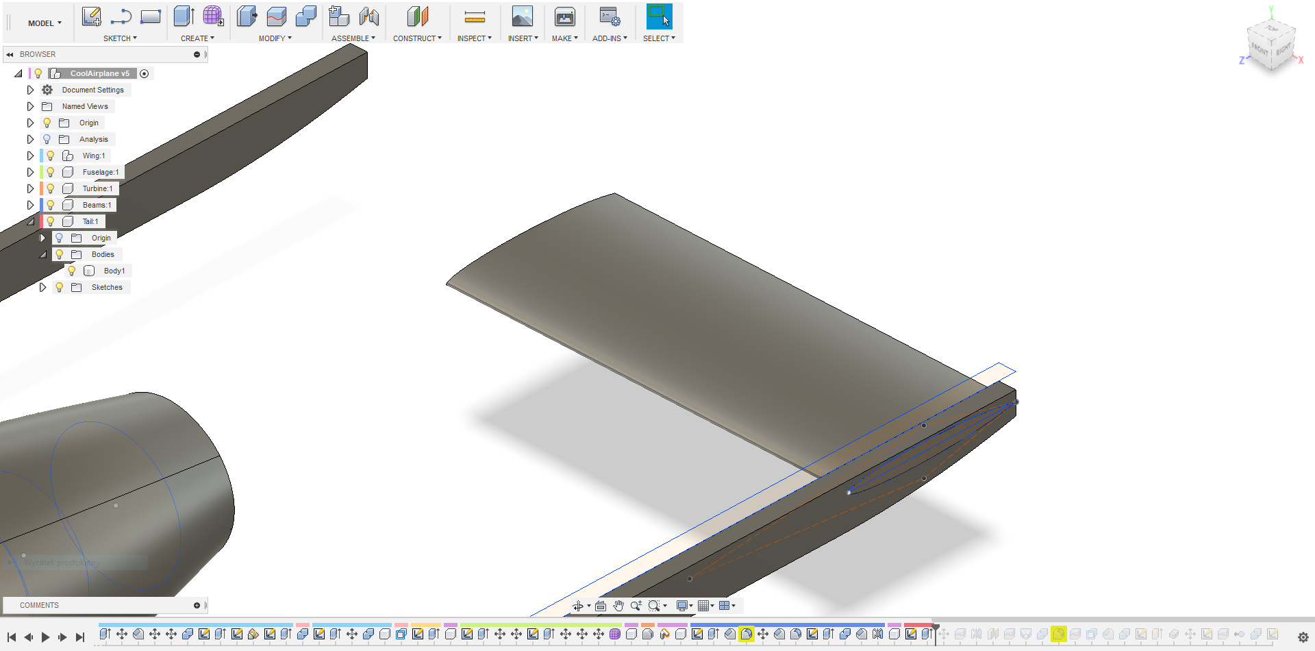Click the Offset Plane construct icon
Viewport: 1315px width, 651px height.
[418, 16]
